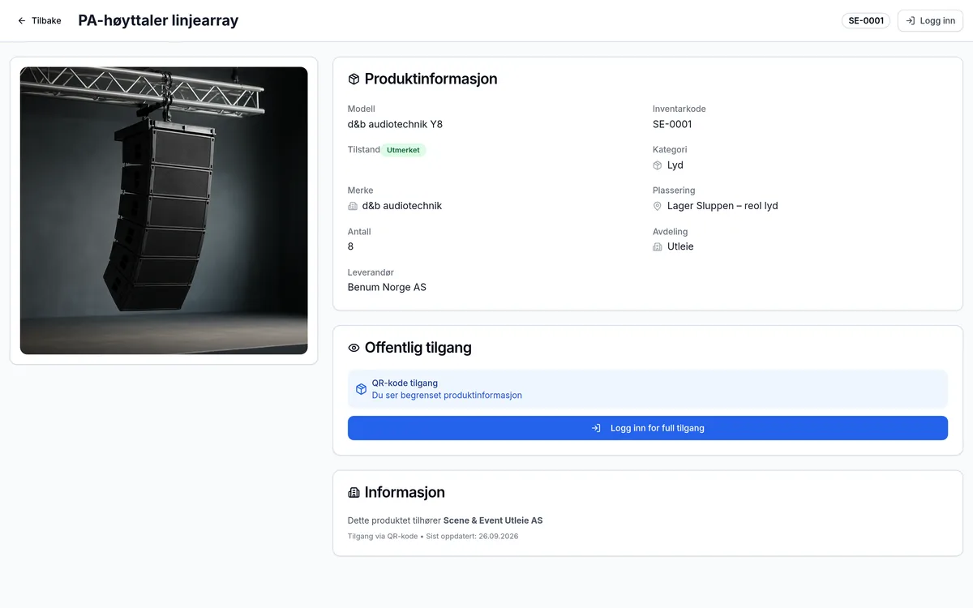Click the SE-0001 badge in the header

[866, 21]
